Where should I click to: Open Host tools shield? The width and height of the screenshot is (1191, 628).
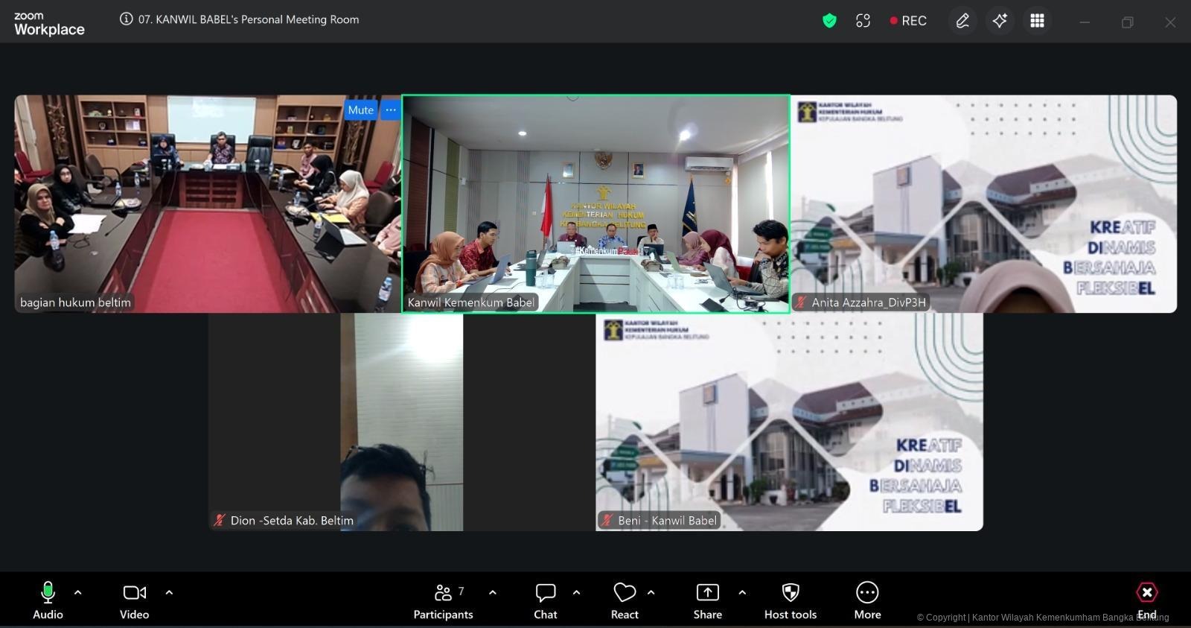click(x=791, y=600)
